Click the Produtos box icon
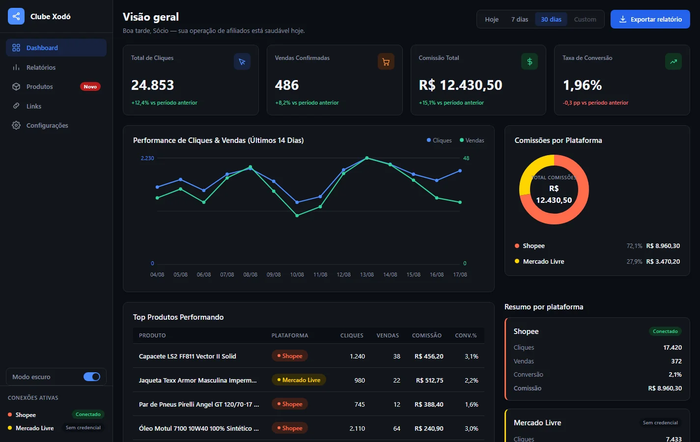 point(16,86)
